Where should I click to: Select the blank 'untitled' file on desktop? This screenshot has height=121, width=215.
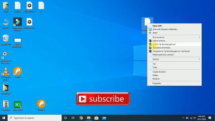(17, 6)
